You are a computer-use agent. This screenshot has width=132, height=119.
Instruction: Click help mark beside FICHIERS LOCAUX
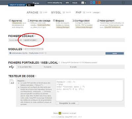pos(35,36)
